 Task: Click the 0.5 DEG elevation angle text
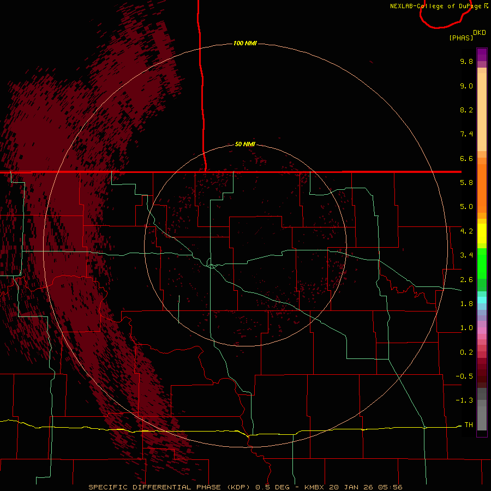[x=272, y=487]
